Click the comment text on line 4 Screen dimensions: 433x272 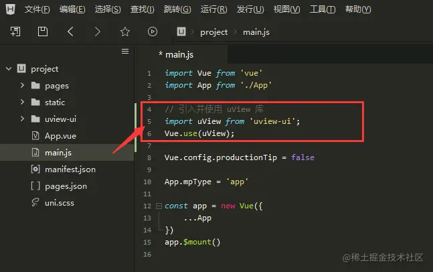coord(214,109)
